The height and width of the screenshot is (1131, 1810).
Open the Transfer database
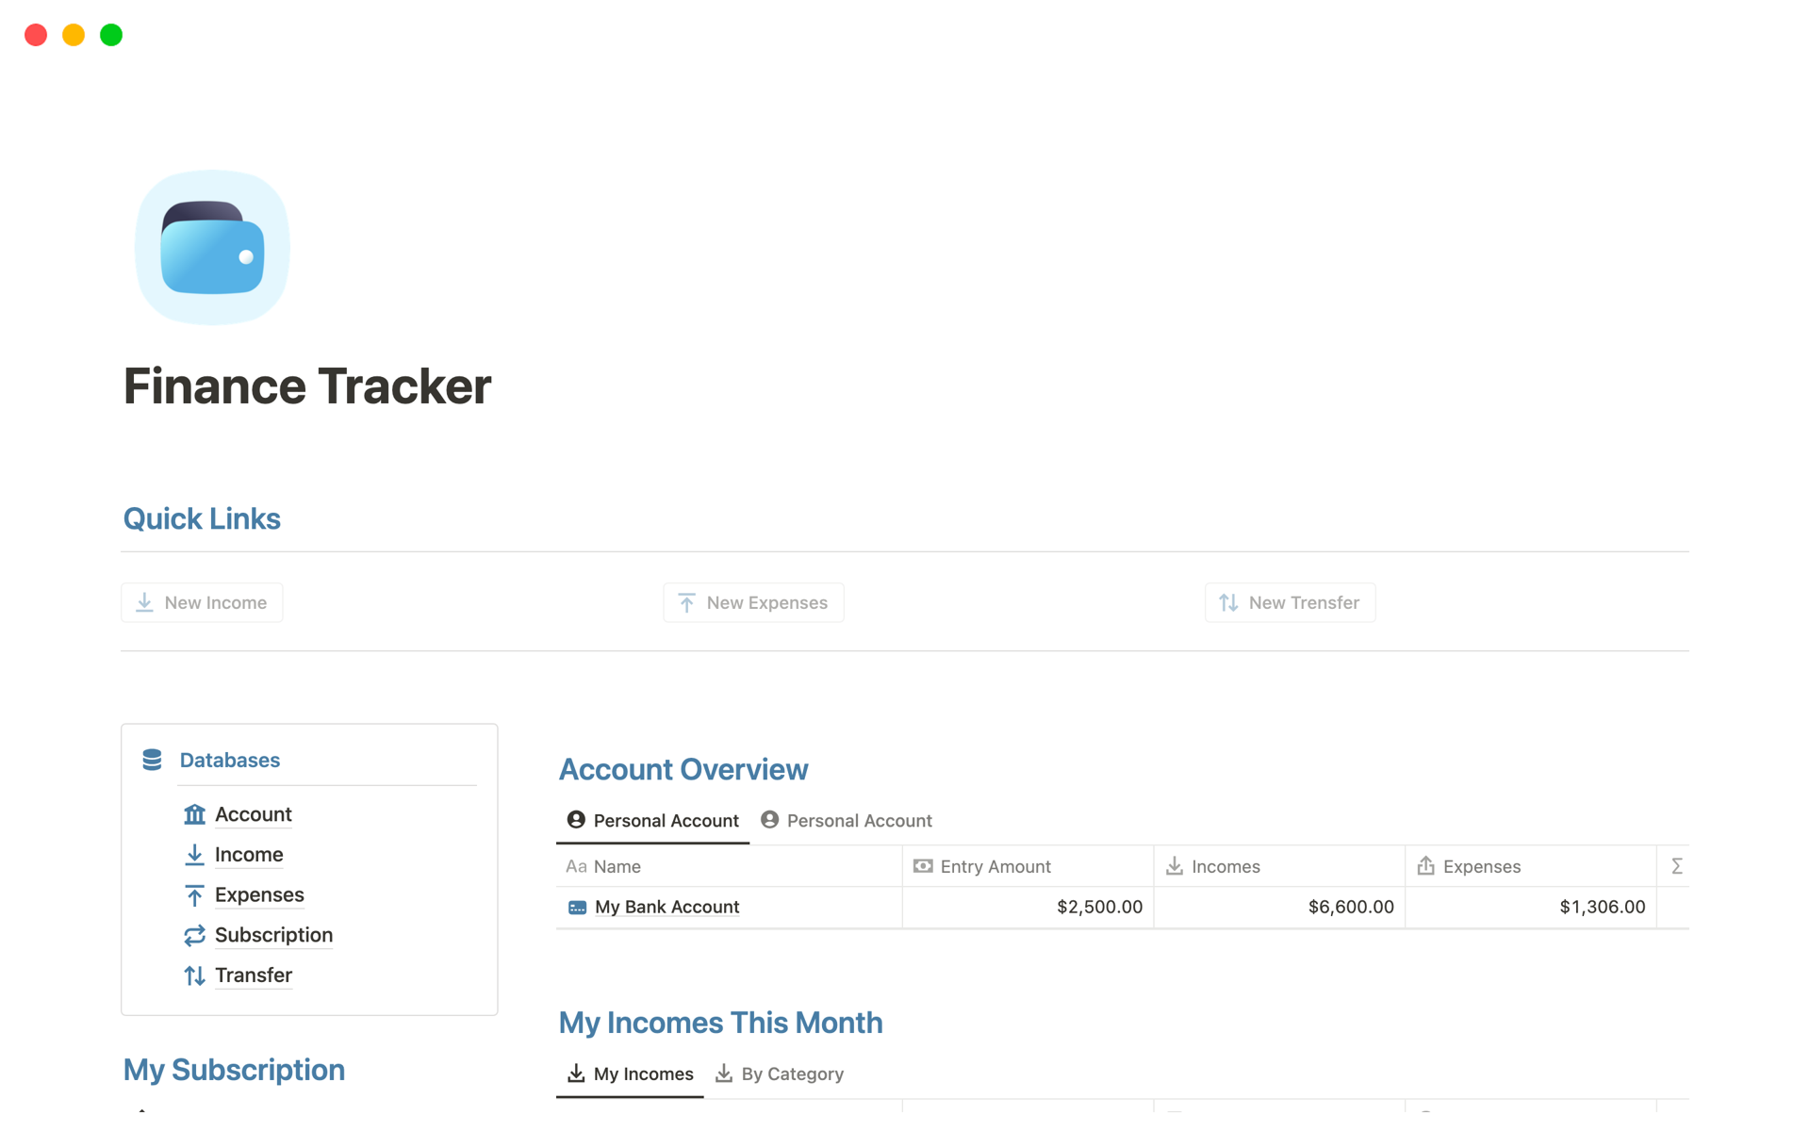tap(252, 975)
